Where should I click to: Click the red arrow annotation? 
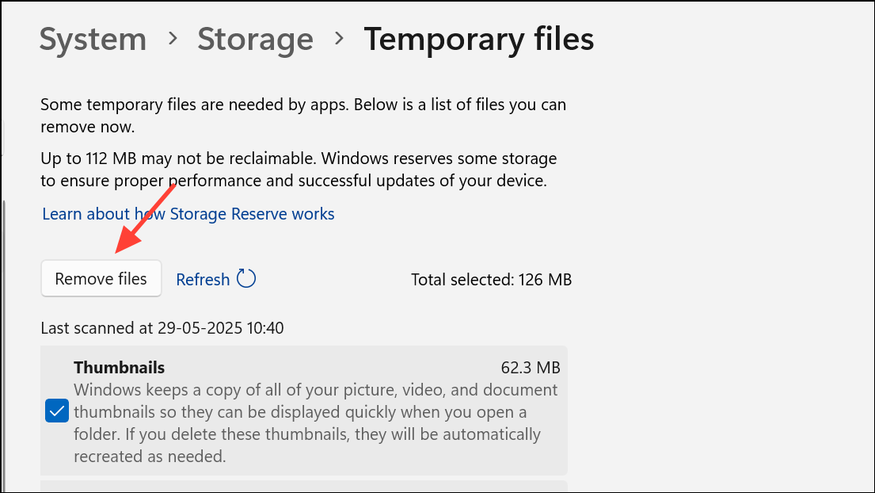[145, 216]
